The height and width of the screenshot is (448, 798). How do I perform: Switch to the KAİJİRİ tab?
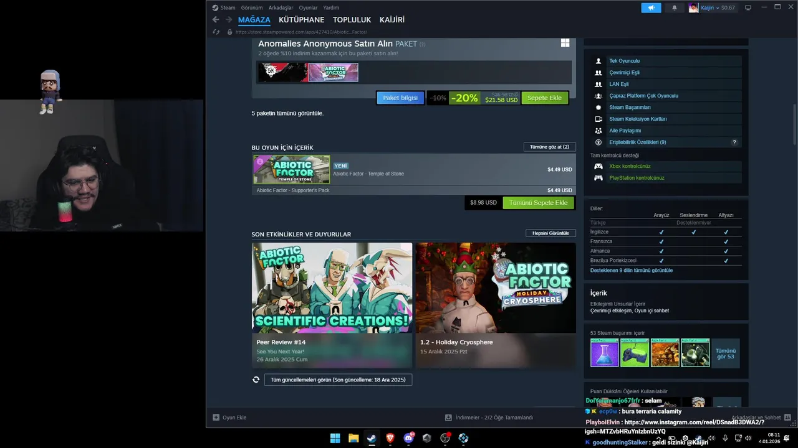392,20
